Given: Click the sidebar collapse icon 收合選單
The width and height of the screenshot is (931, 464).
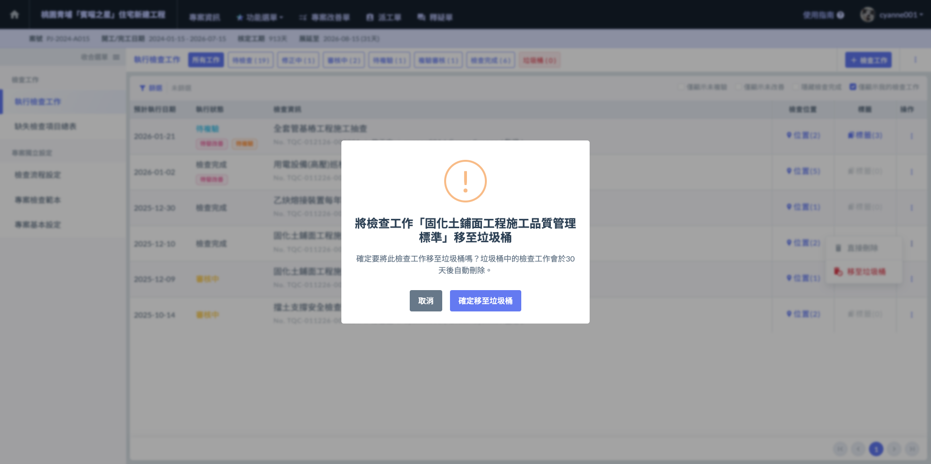Looking at the screenshot, I should (x=116, y=57).
